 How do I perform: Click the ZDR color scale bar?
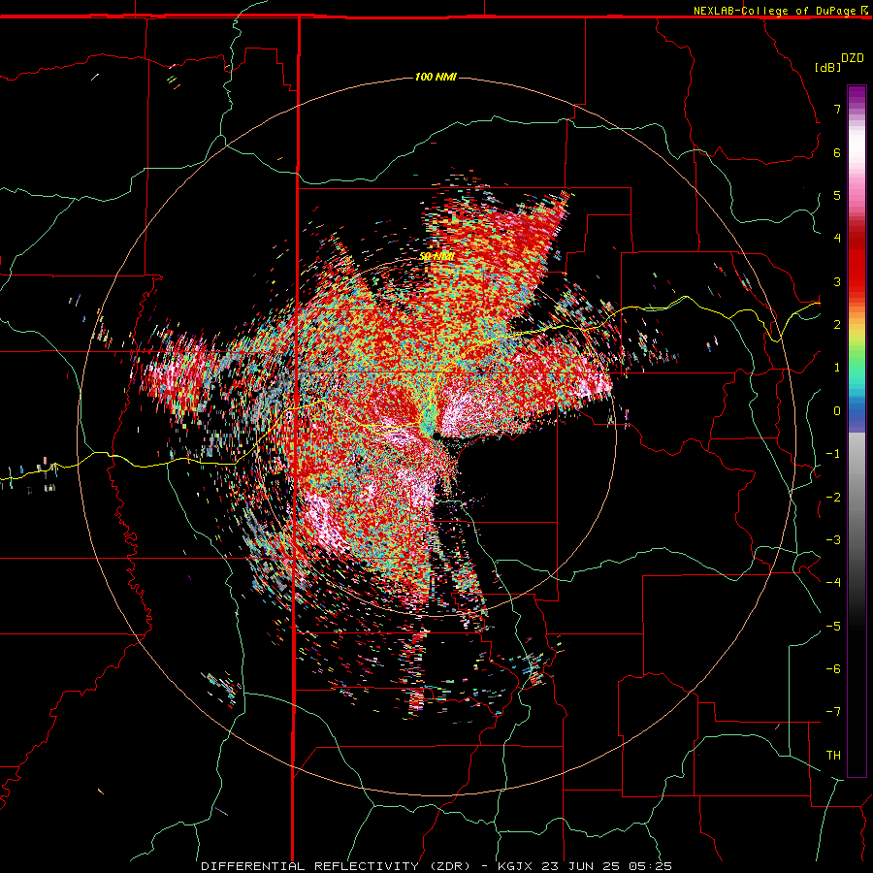click(x=857, y=431)
